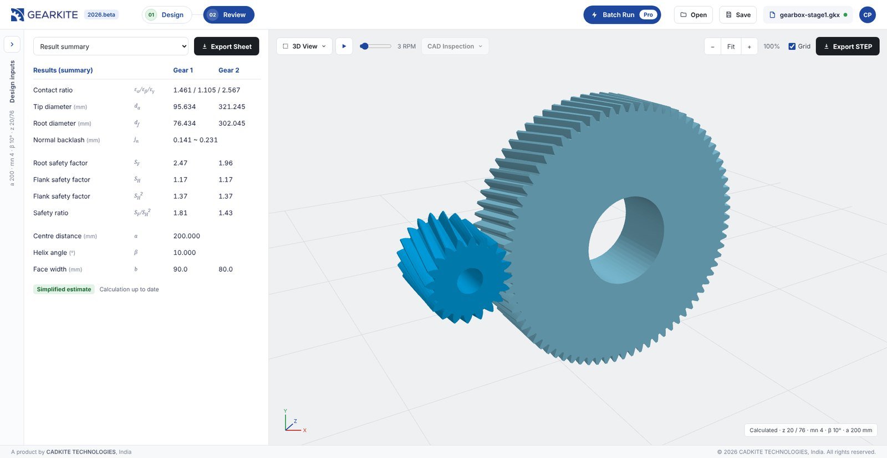Play the gear rotation animation
Viewport: 887px width, 458px height.
tap(344, 47)
